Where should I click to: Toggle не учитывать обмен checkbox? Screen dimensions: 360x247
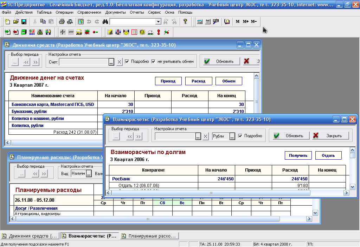(x=153, y=61)
